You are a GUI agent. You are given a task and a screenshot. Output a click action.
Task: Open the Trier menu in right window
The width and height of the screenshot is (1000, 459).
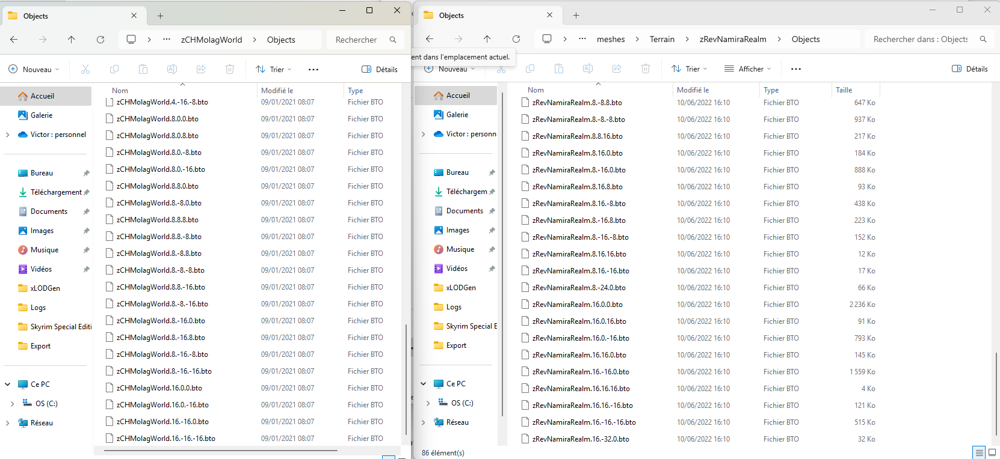tap(690, 69)
